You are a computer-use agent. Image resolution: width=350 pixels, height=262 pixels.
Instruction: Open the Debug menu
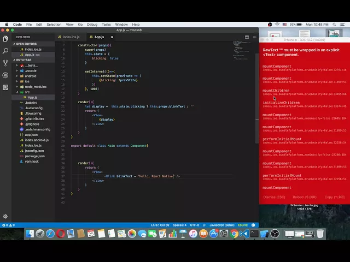[x=92, y=25]
